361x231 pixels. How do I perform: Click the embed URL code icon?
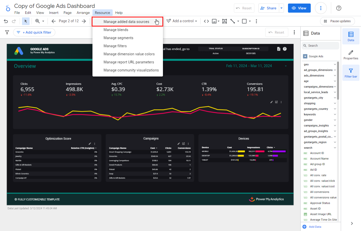point(206,21)
